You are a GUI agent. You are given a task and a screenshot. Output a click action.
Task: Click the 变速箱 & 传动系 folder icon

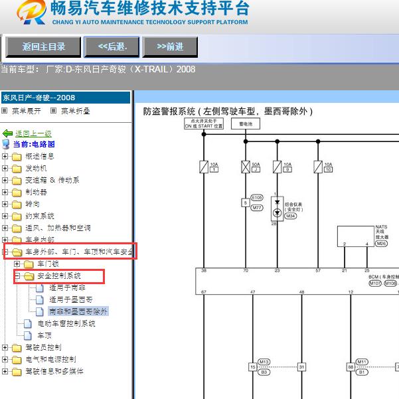pos(17,181)
